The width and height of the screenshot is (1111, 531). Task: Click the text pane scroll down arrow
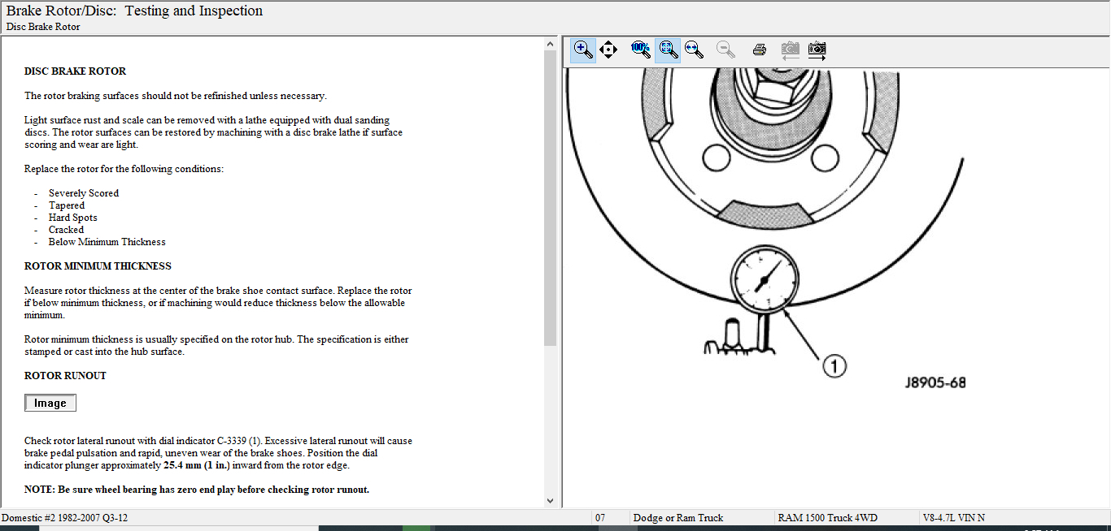click(550, 501)
